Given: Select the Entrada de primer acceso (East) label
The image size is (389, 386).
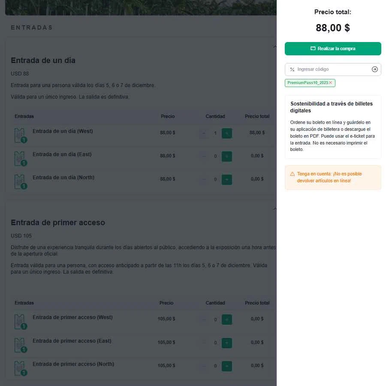Looking at the screenshot, I should pyautogui.click(x=72, y=341).
